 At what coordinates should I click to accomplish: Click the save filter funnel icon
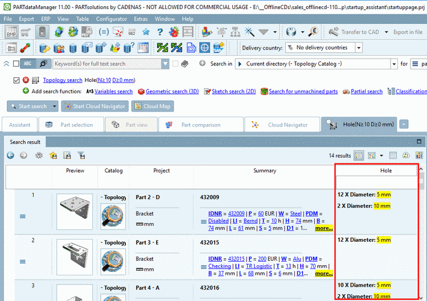(x=81, y=155)
